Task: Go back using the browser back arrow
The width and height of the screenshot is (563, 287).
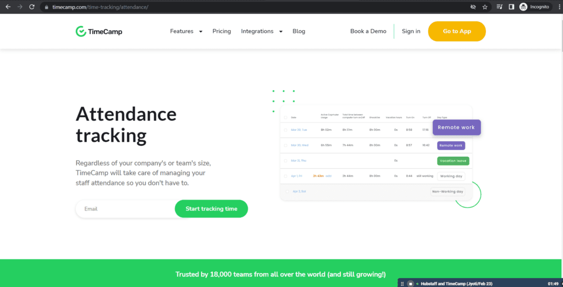Action: point(8,7)
